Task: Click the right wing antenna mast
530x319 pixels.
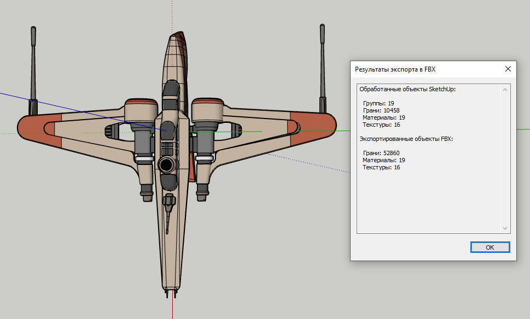Action: (x=323, y=68)
